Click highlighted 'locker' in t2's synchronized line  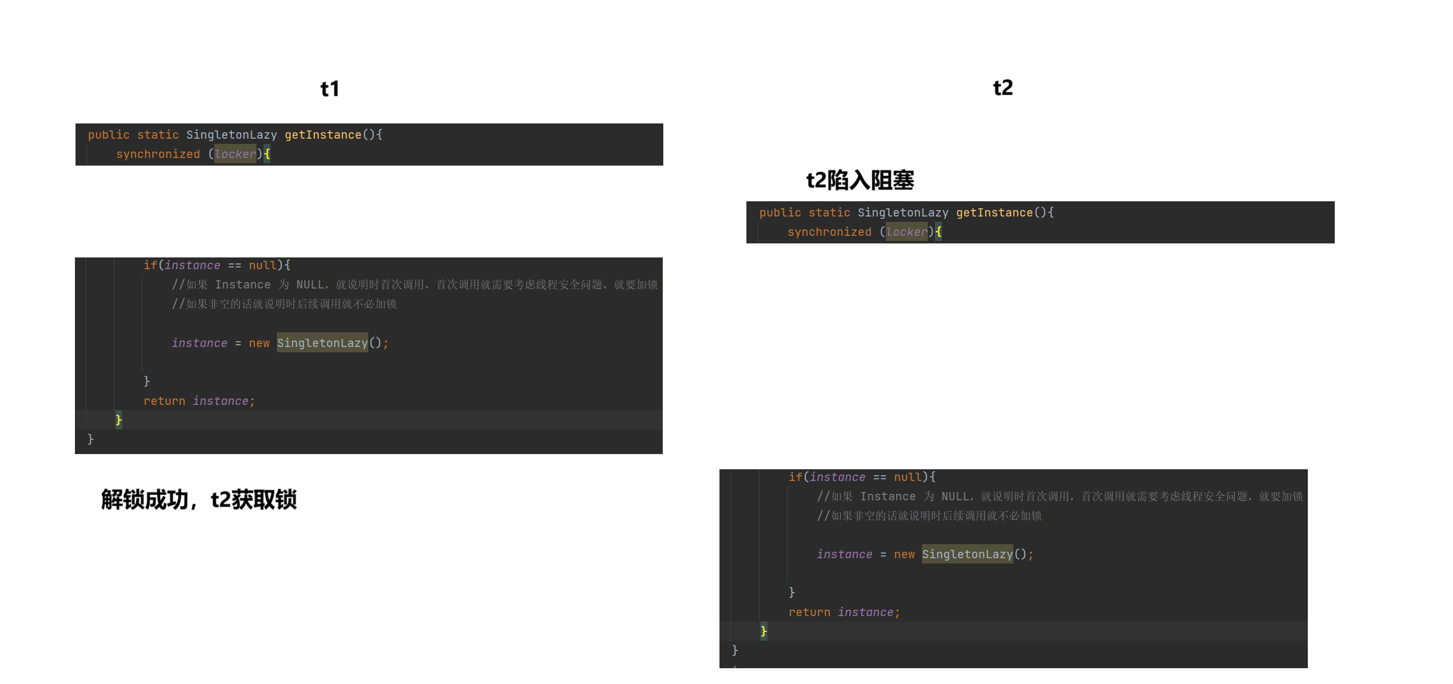point(906,232)
